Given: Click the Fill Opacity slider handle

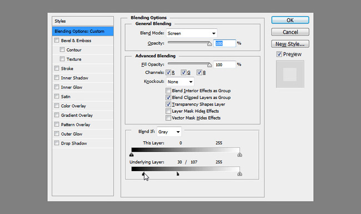Looking at the screenshot, I should 209,64.
